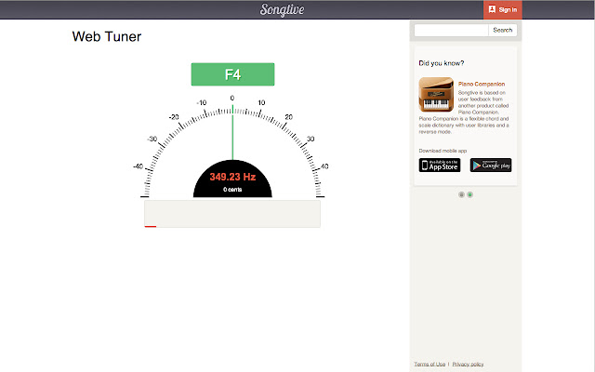The width and height of the screenshot is (595, 372).
Task: Click the Sign In button
Action: (502, 10)
